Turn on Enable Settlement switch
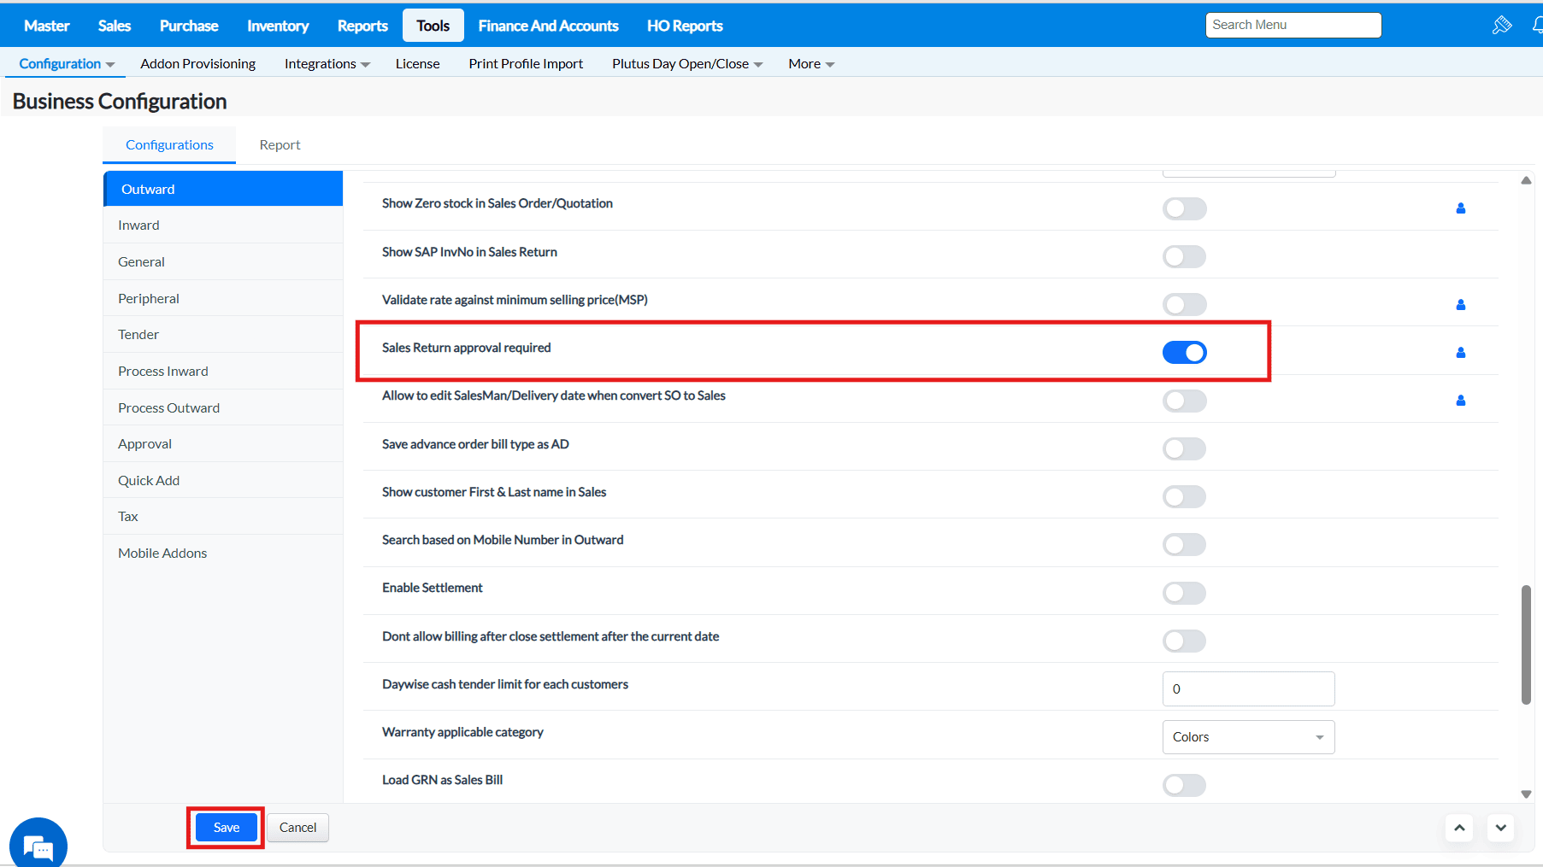The width and height of the screenshot is (1543, 867). coord(1184,593)
